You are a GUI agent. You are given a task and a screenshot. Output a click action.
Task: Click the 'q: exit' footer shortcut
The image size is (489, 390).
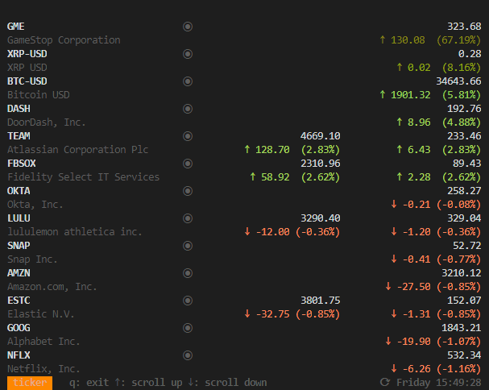pyautogui.click(x=89, y=383)
